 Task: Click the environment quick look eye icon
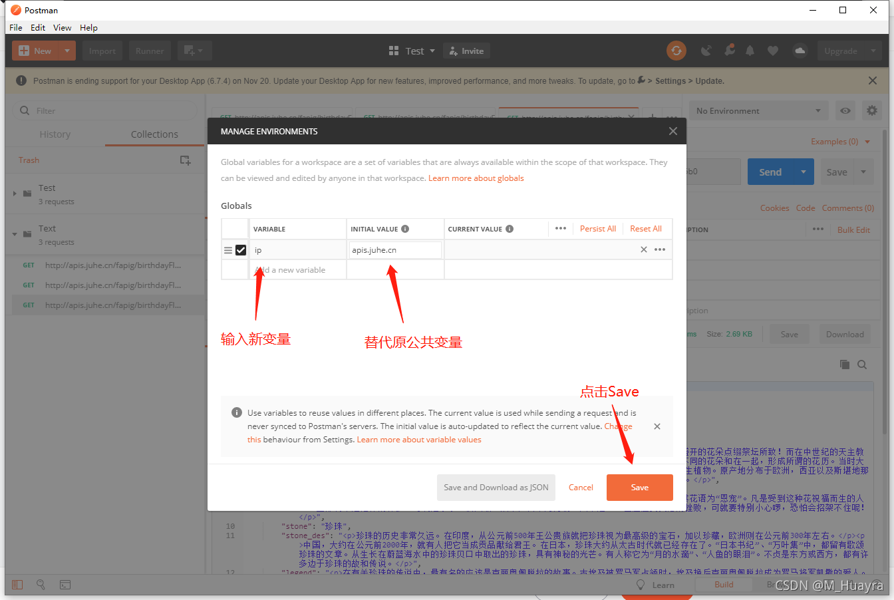845,111
